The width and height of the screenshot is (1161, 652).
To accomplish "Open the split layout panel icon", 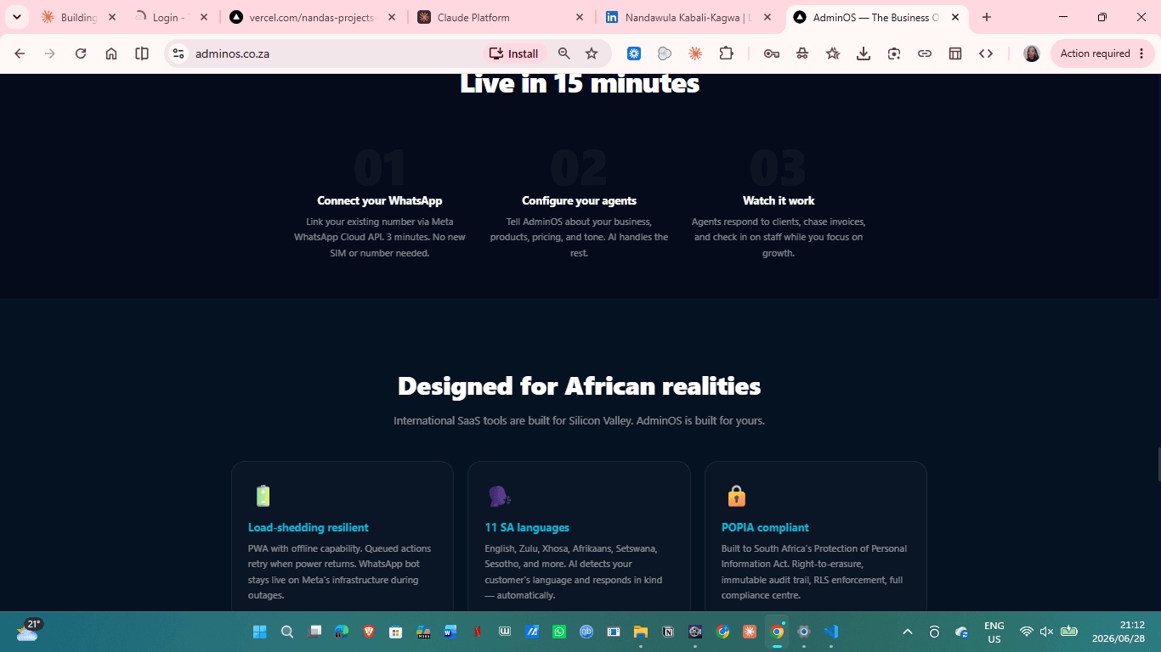I will coord(955,53).
